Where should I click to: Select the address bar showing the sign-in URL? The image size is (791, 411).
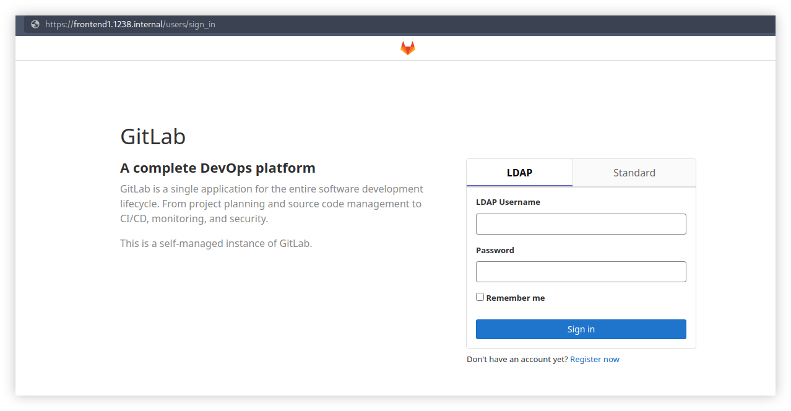click(x=131, y=25)
